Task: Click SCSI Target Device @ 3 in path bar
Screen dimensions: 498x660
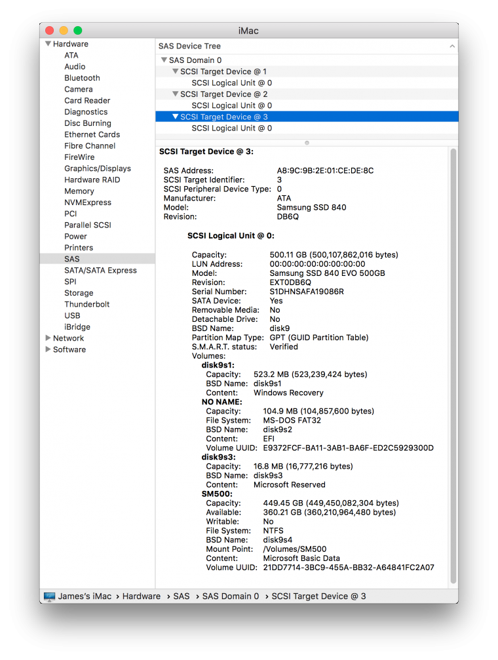Action: pyautogui.click(x=318, y=596)
